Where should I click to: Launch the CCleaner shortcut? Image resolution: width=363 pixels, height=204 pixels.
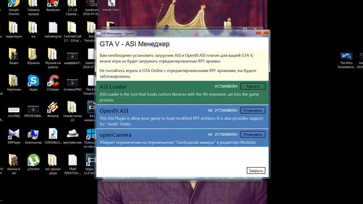point(53,83)
